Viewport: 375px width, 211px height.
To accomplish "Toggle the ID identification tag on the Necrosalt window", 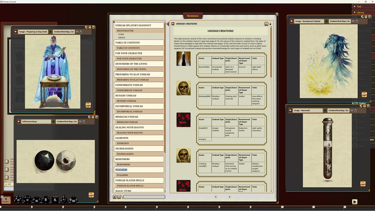I will 325,110.
